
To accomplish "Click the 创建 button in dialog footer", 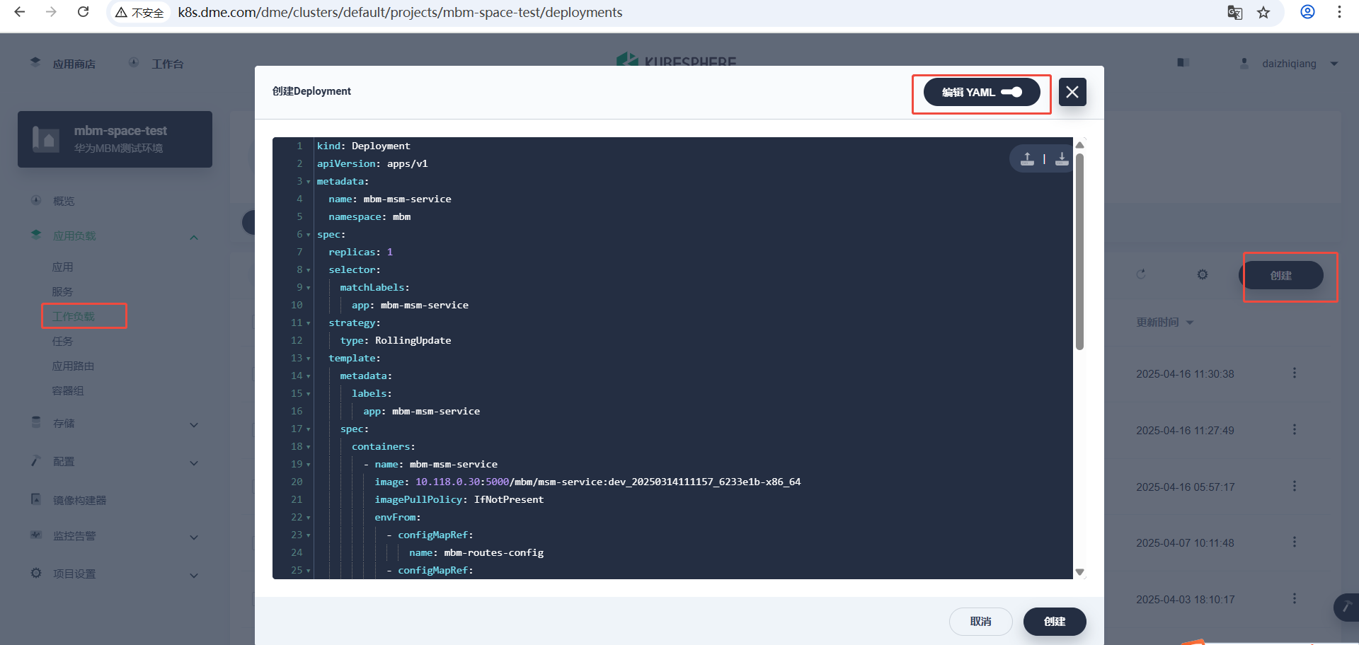I will 1054,622.
